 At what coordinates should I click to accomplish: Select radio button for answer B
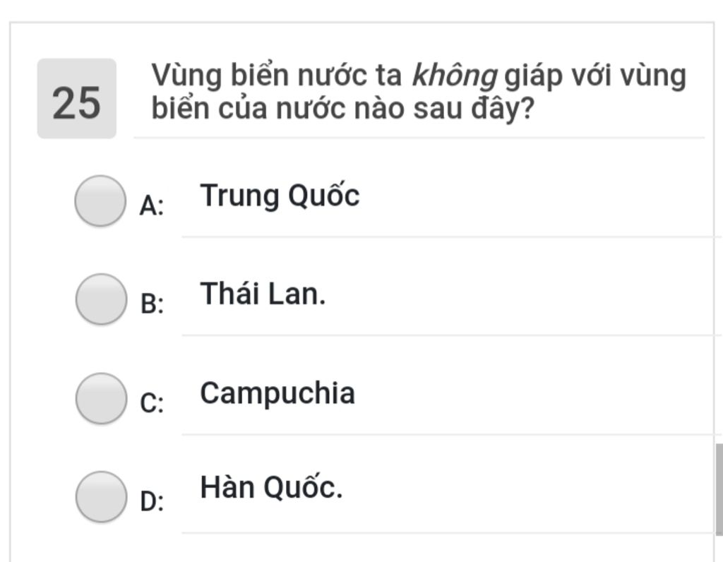click(x=101, y=299)
